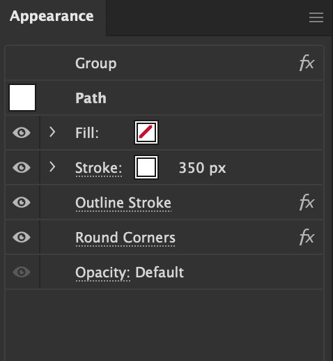Viewport: 333px width, 361px height.
Task: Expand the Fill attribute chevron
Action: click(52, 132)
